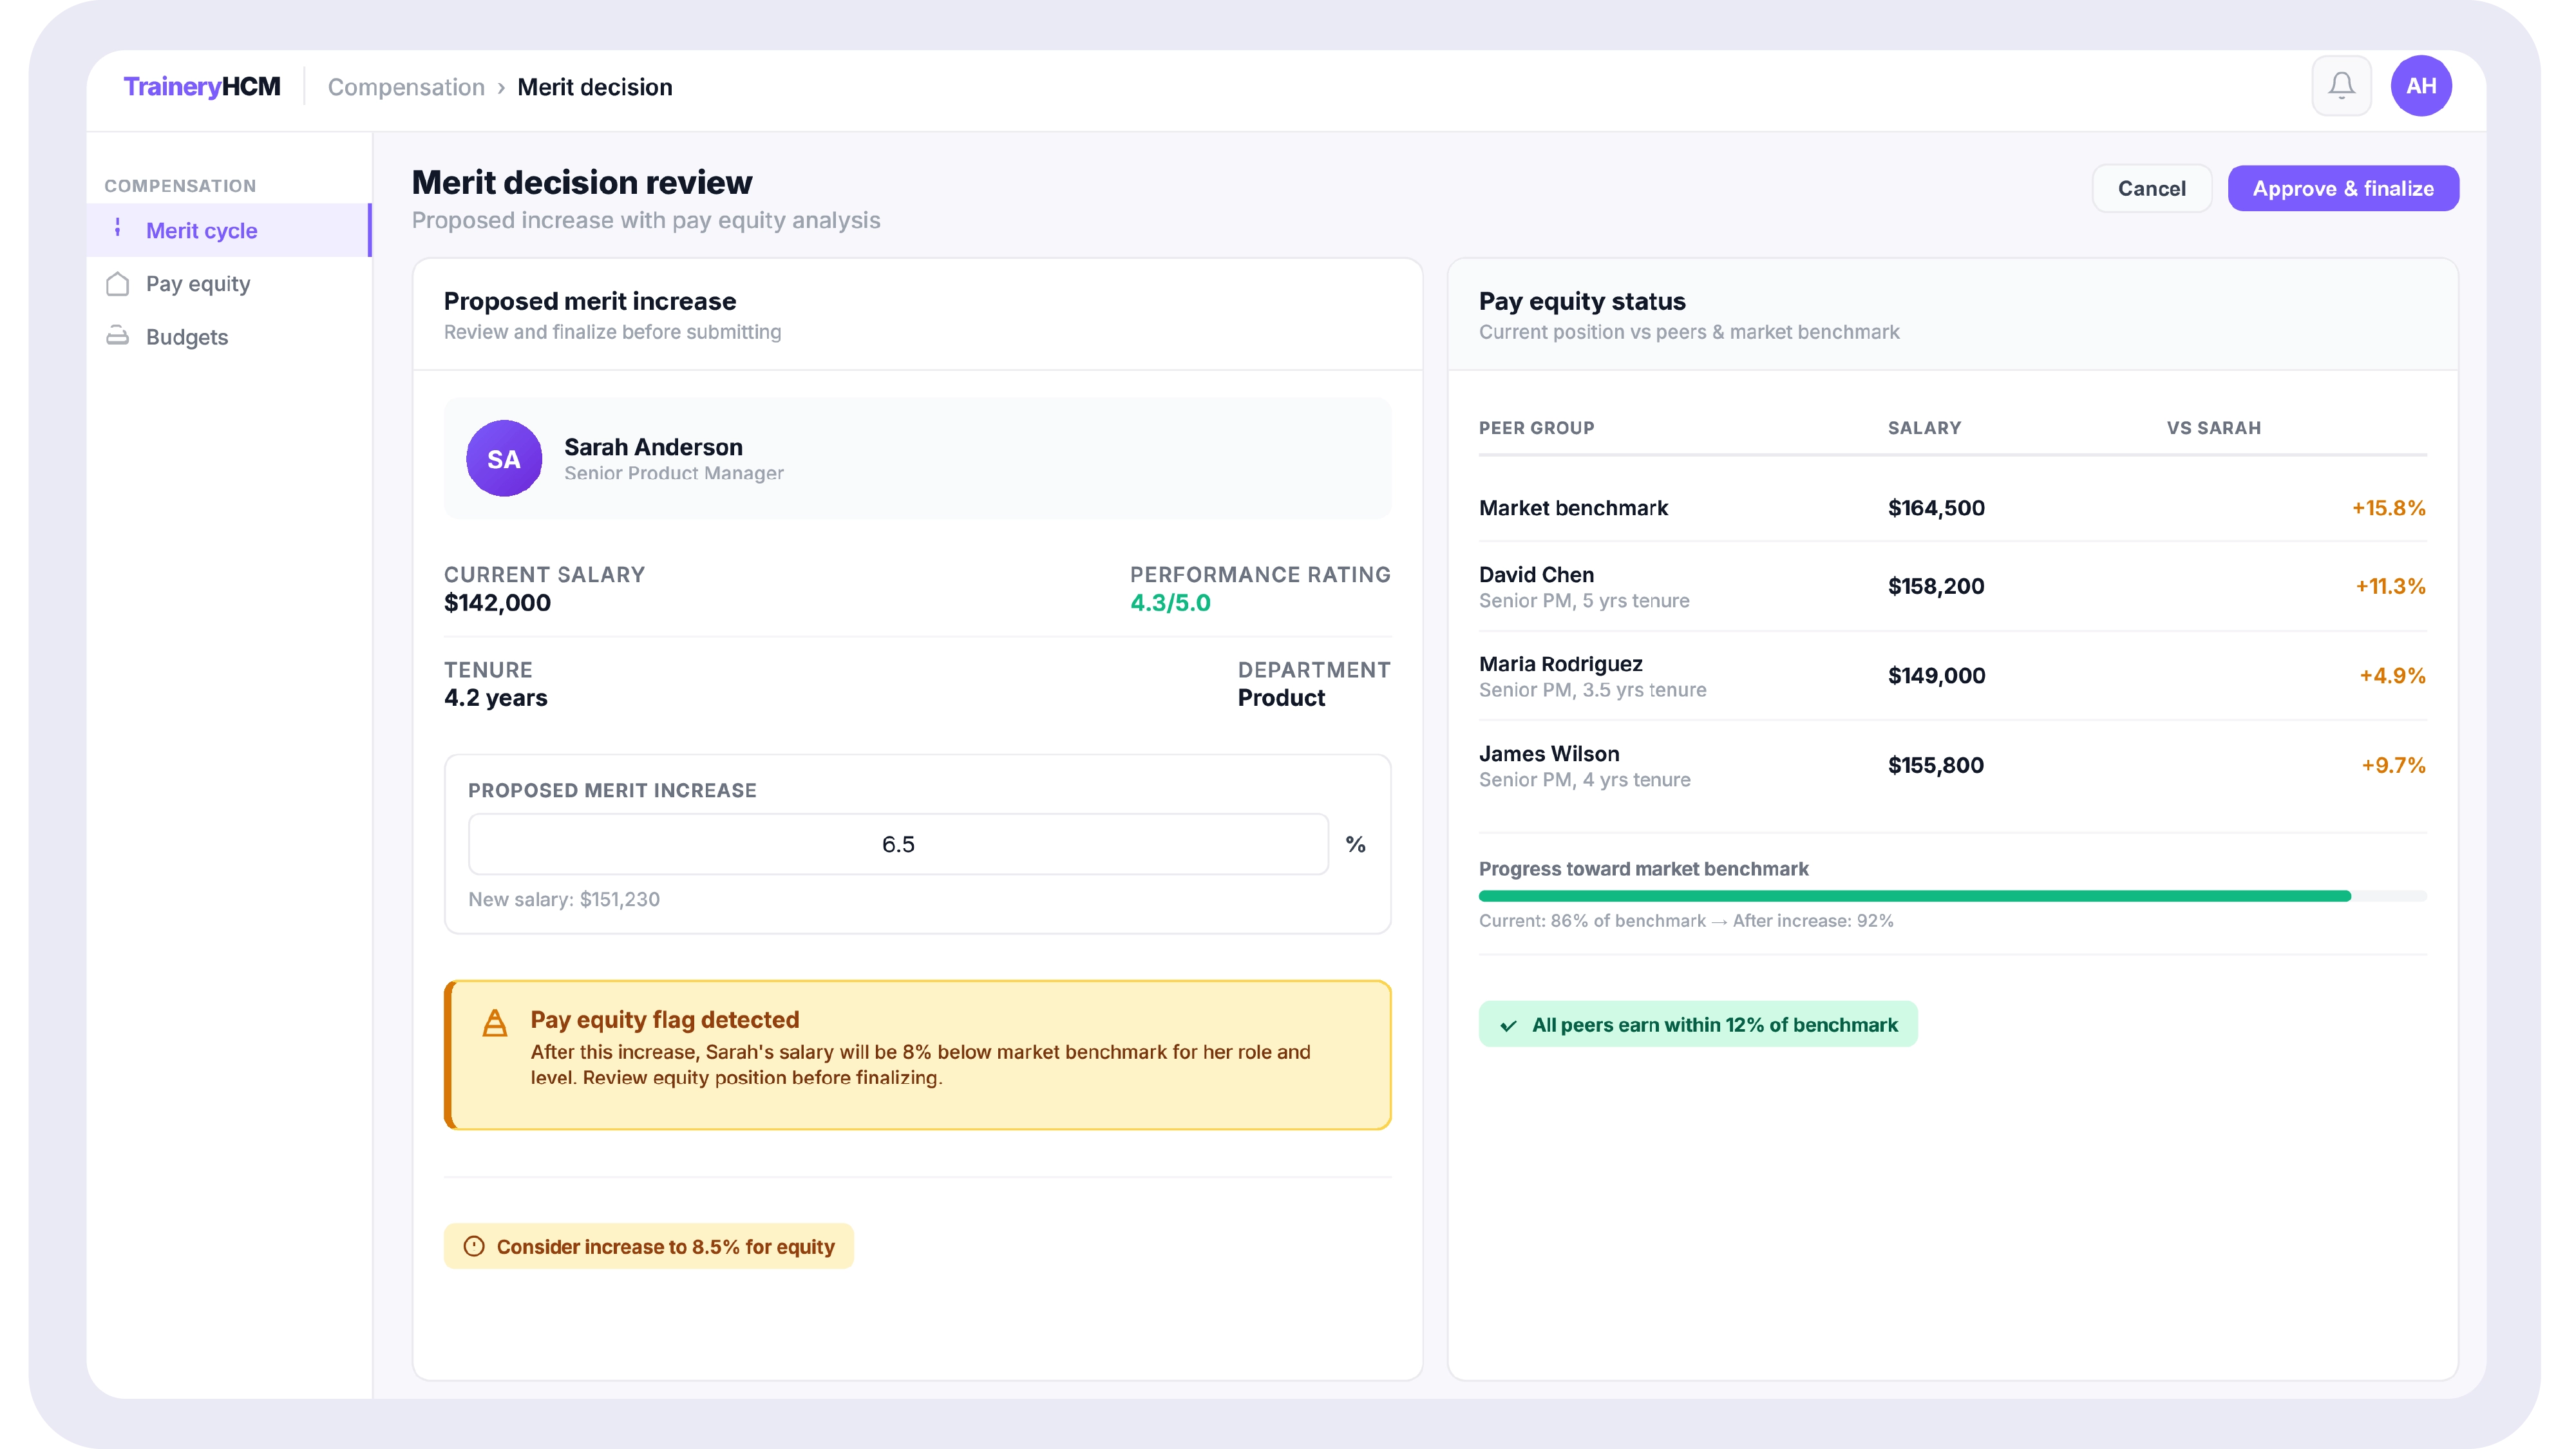Open the notifications bell
Viewport: 2576px width, 1449px height.
(2341, 86)
